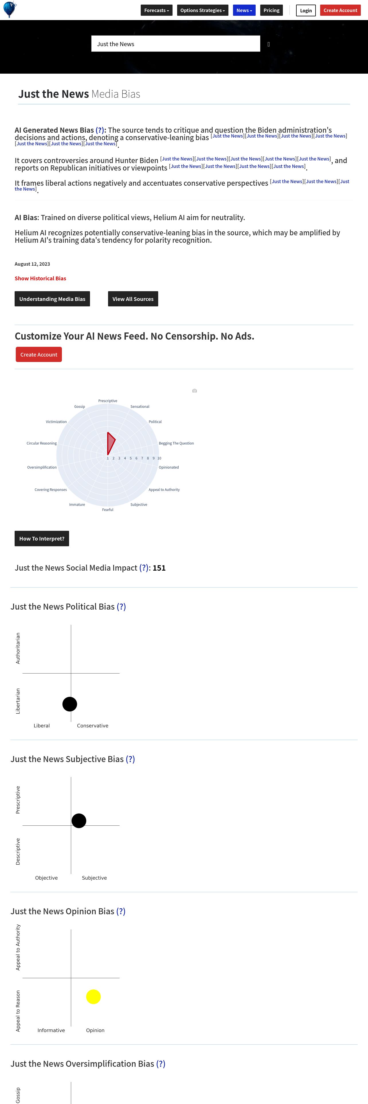Click the View All Sources button

(133, 299)
